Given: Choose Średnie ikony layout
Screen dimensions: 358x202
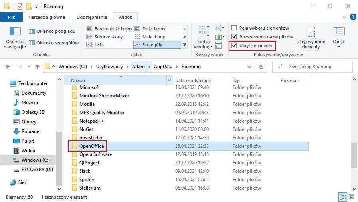Looking at the screenshot, I should point(105,37).
